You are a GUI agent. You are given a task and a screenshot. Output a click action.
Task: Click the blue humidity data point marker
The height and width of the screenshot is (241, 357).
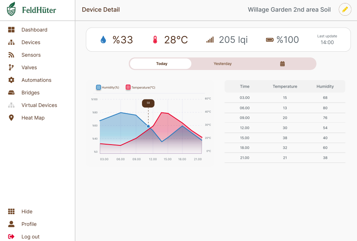148,126
